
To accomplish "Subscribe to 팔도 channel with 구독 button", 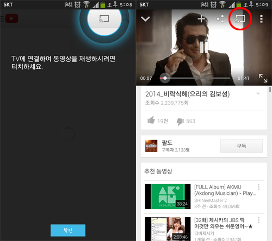I will click(x=242, y=146).
